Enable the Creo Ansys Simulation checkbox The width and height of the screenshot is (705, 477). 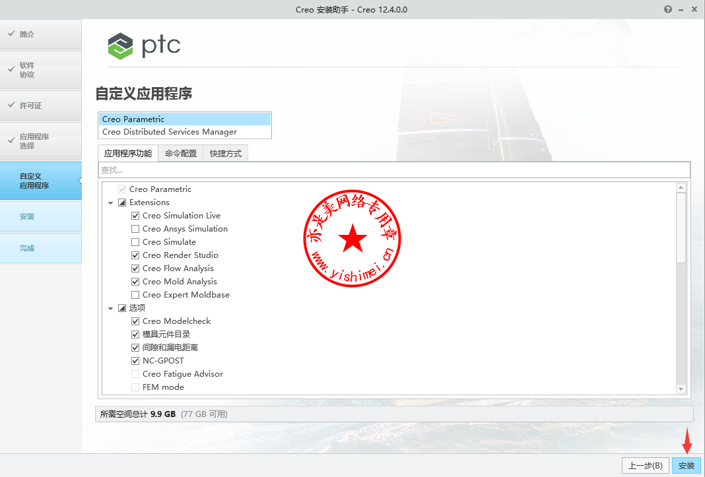tap(135, 229)
